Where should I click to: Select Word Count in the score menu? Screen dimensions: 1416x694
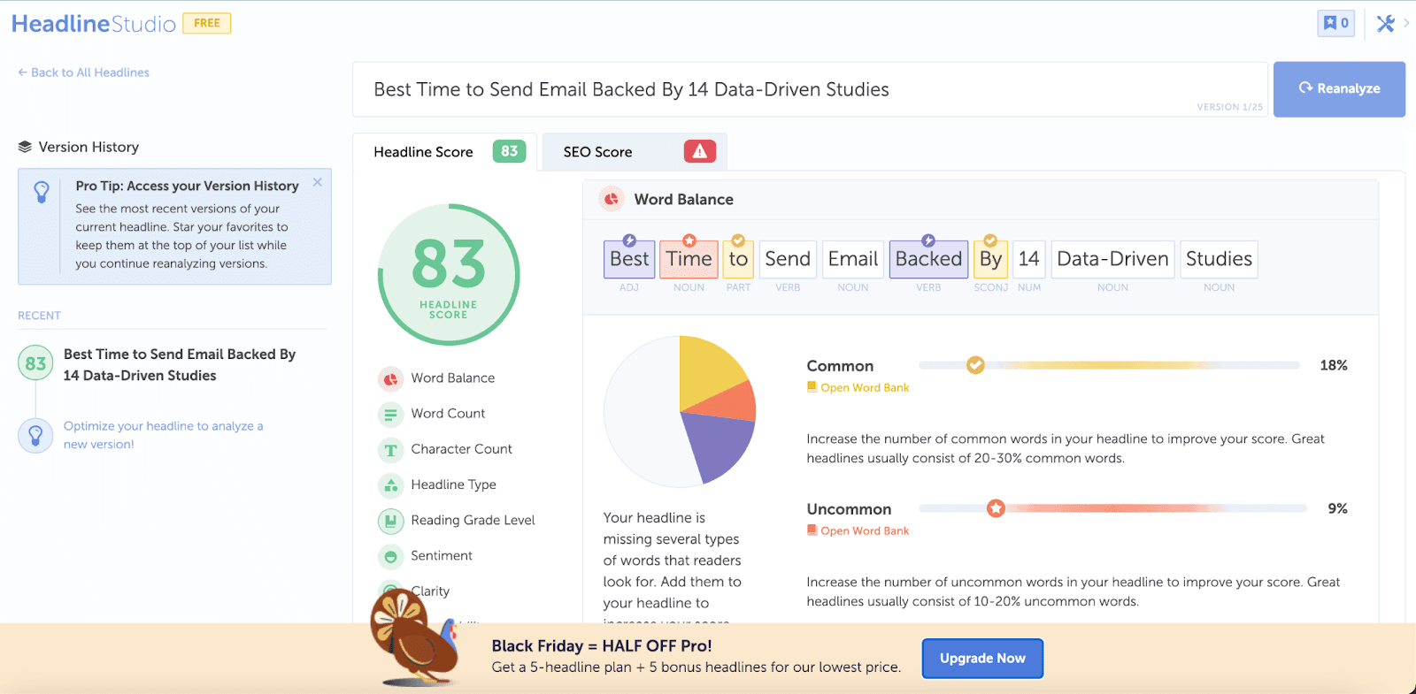coord(448,414)
